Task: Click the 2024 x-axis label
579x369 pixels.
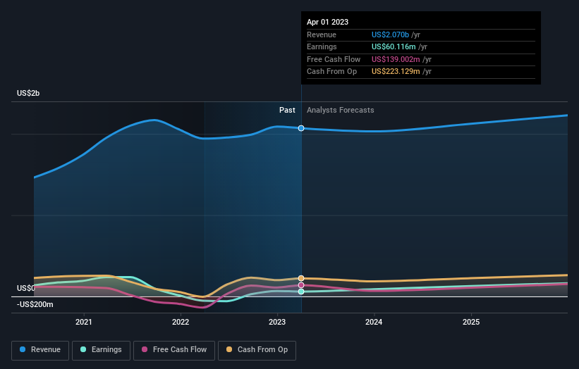Action: click(374, 323)
